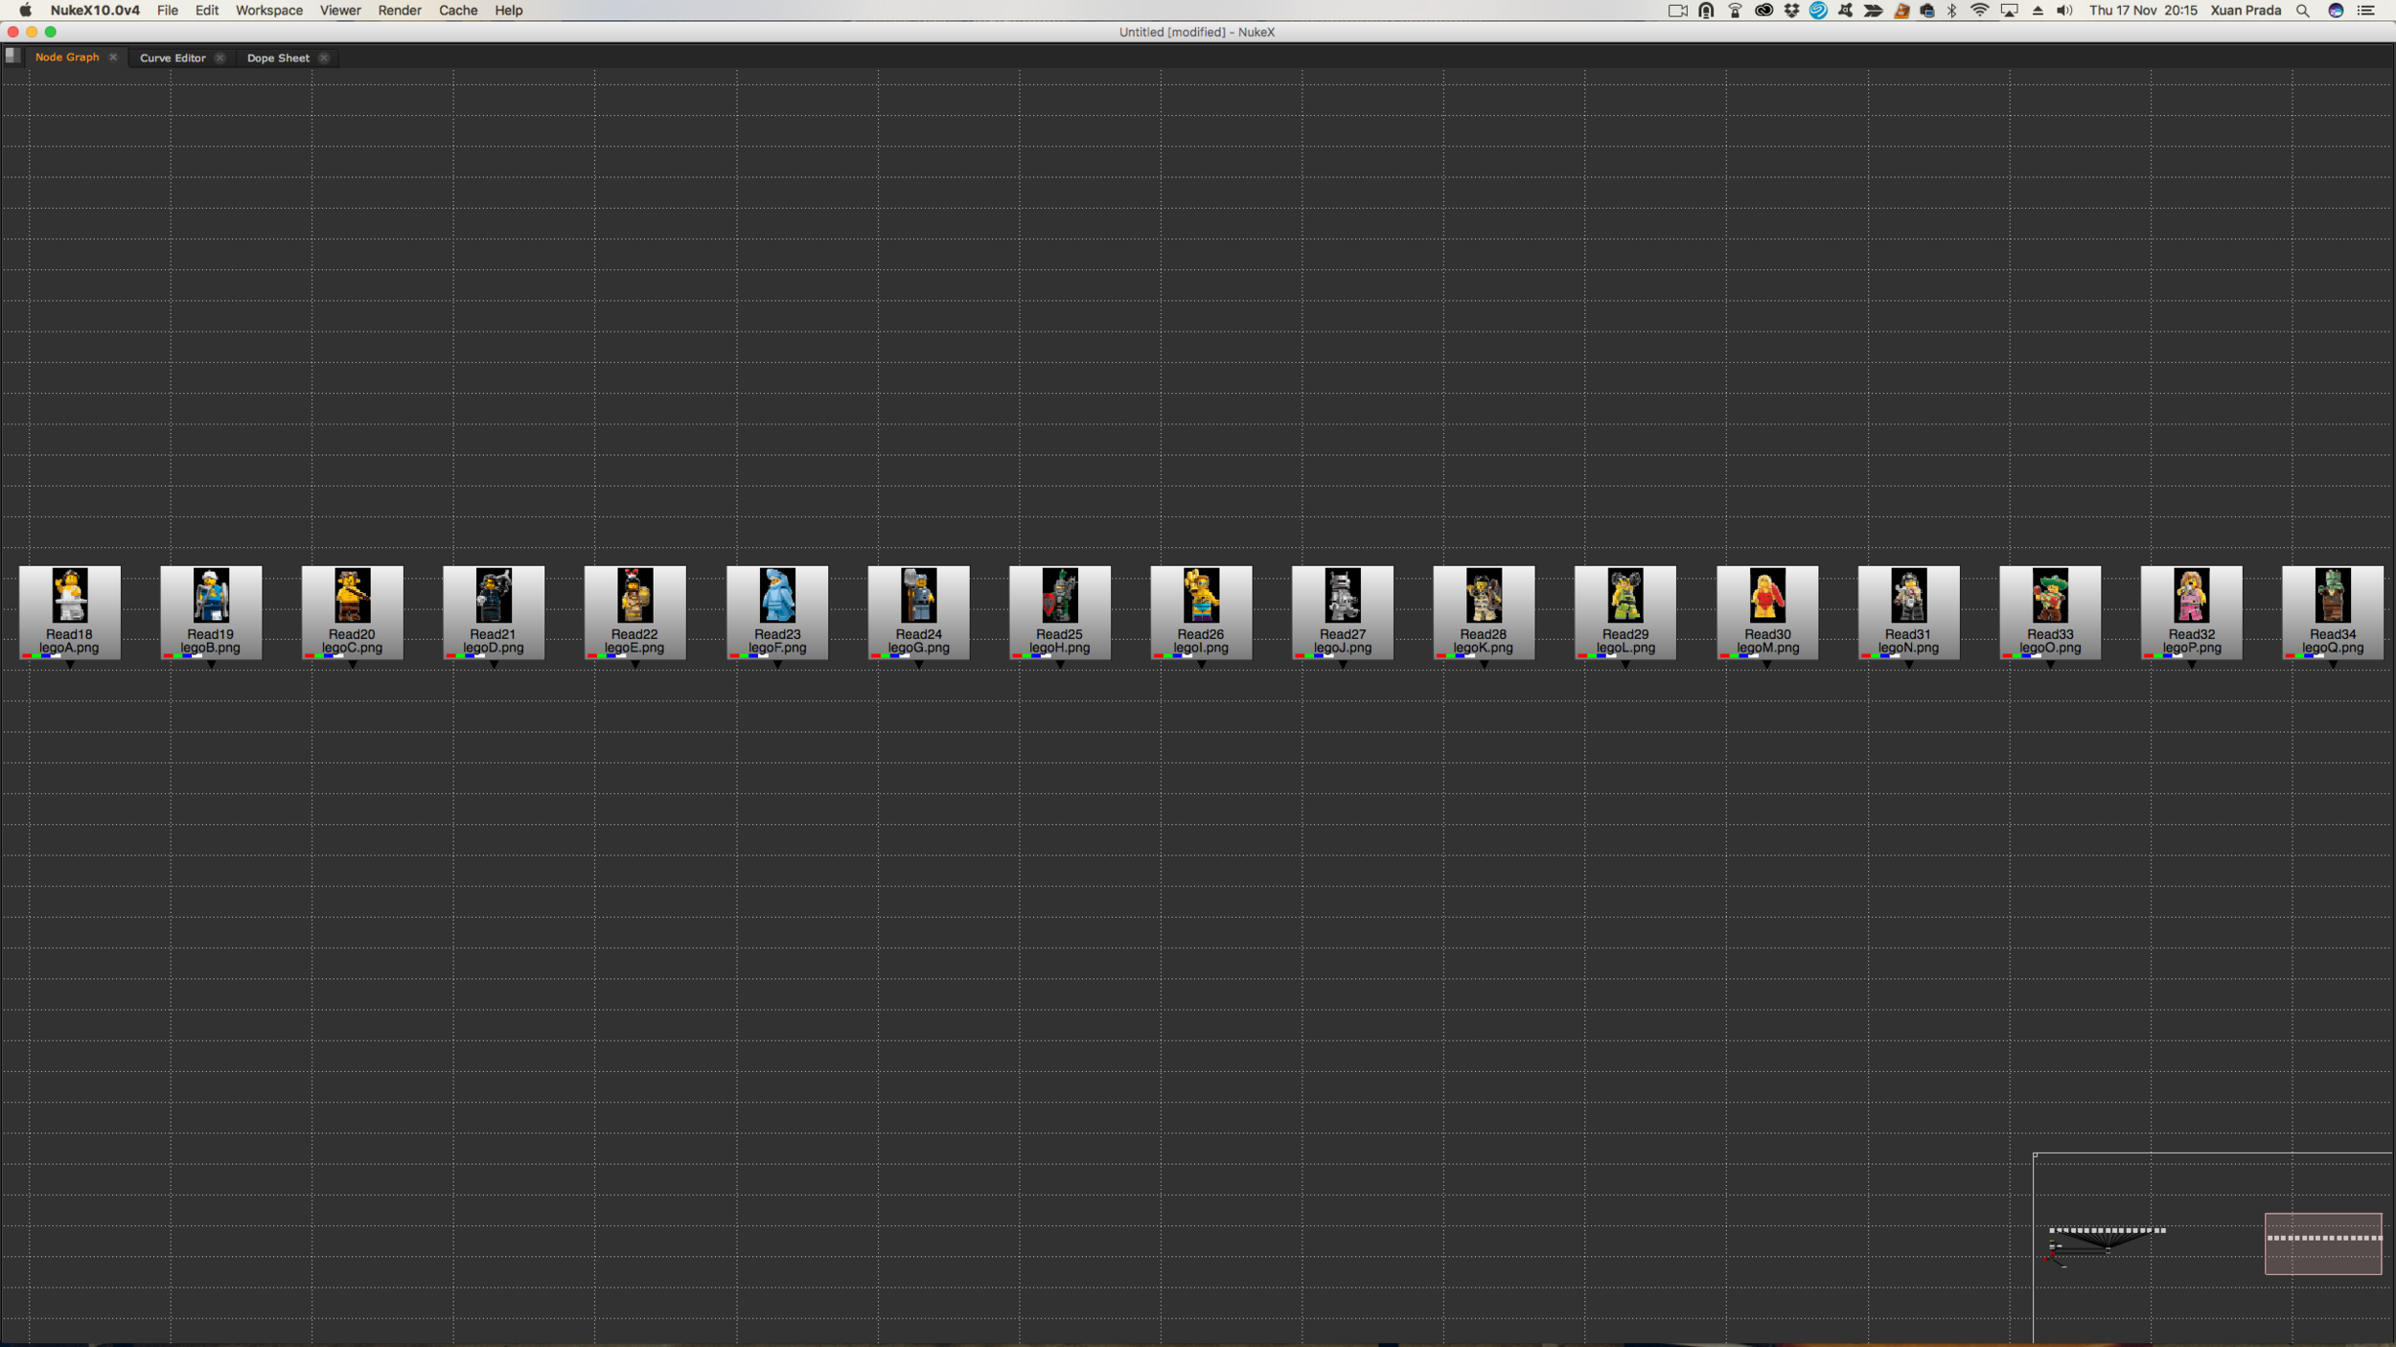Click the output arrow below Read26
Screen dimensions: 2396x1347
click(x=1202, y=664)
